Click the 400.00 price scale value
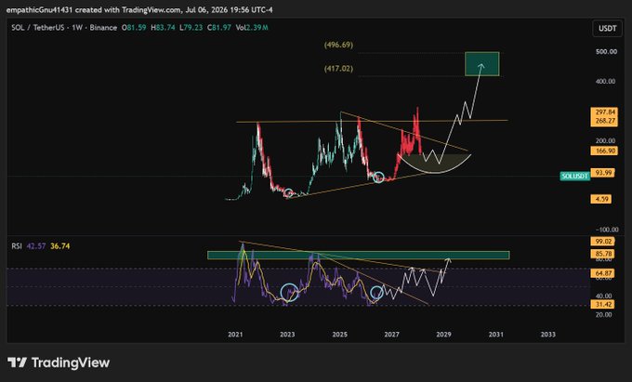 pyautogui.click(x=605, y=82)
